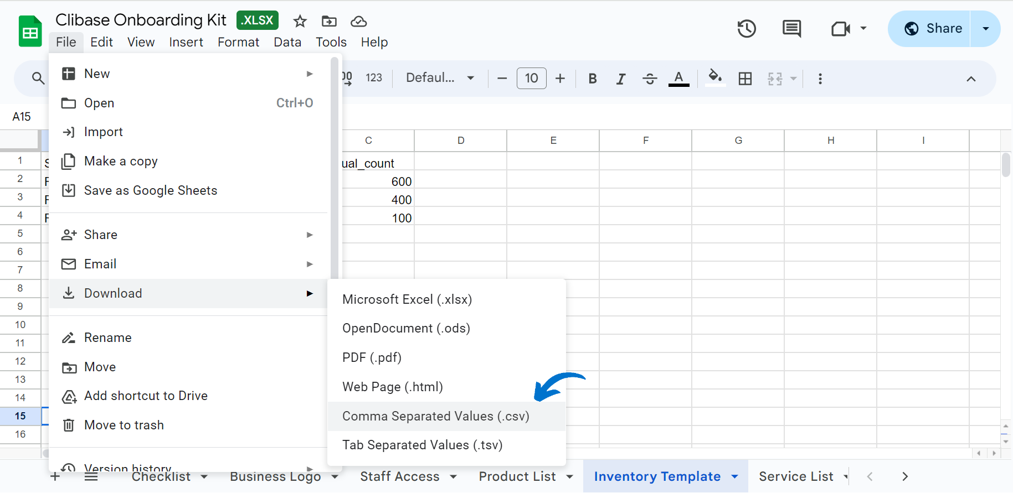Open Inventory Template tab dropdown arrow
The height and width of the screenshot is (493, 1013).
[735, 476]
